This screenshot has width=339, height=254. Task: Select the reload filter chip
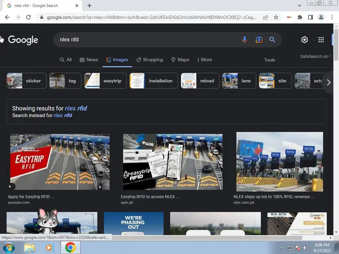click(x=200, y=81)
